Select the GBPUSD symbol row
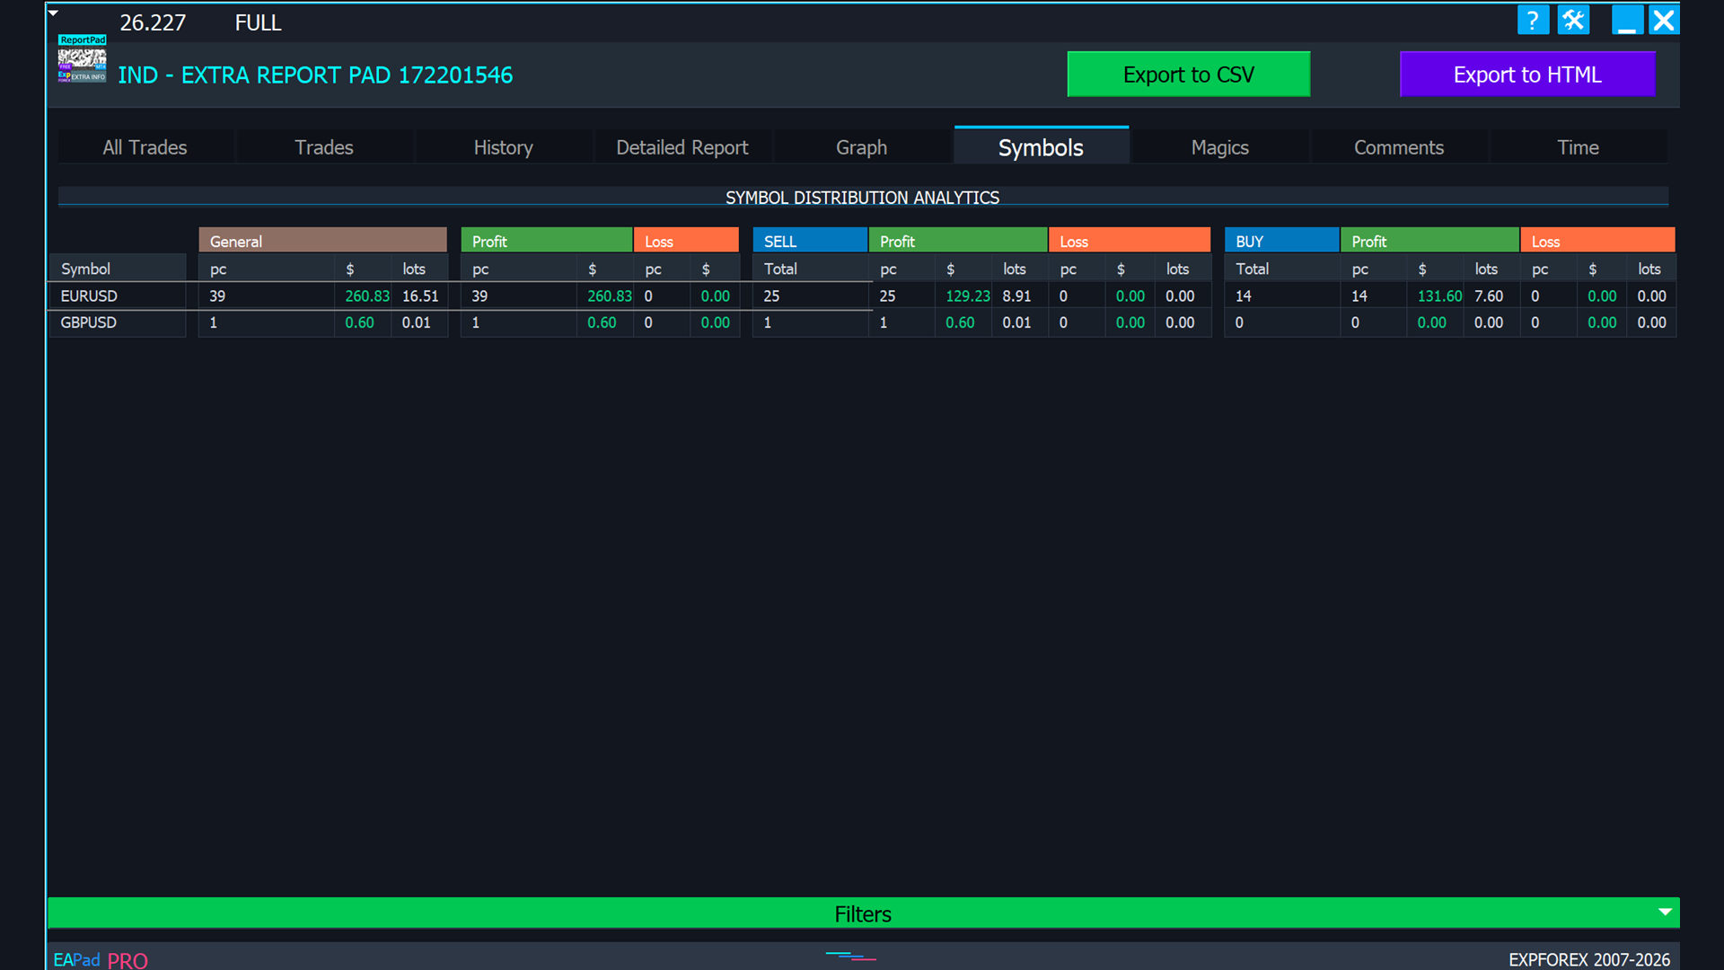 coord(89,322)
